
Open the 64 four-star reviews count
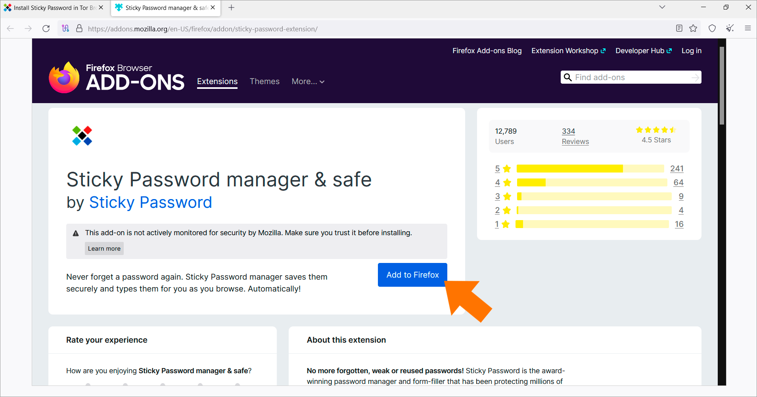(678, 182)
